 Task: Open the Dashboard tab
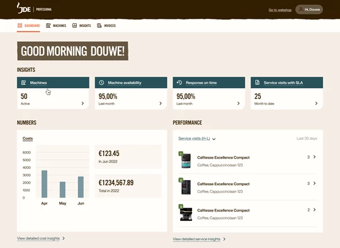(x=28, y=26)
